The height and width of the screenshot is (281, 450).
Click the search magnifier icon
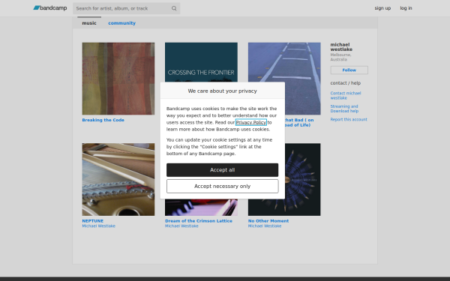(x=174, y=8)
